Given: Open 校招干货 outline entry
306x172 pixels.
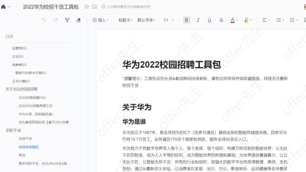Looking at the screenshot, I should coord(25,138).
